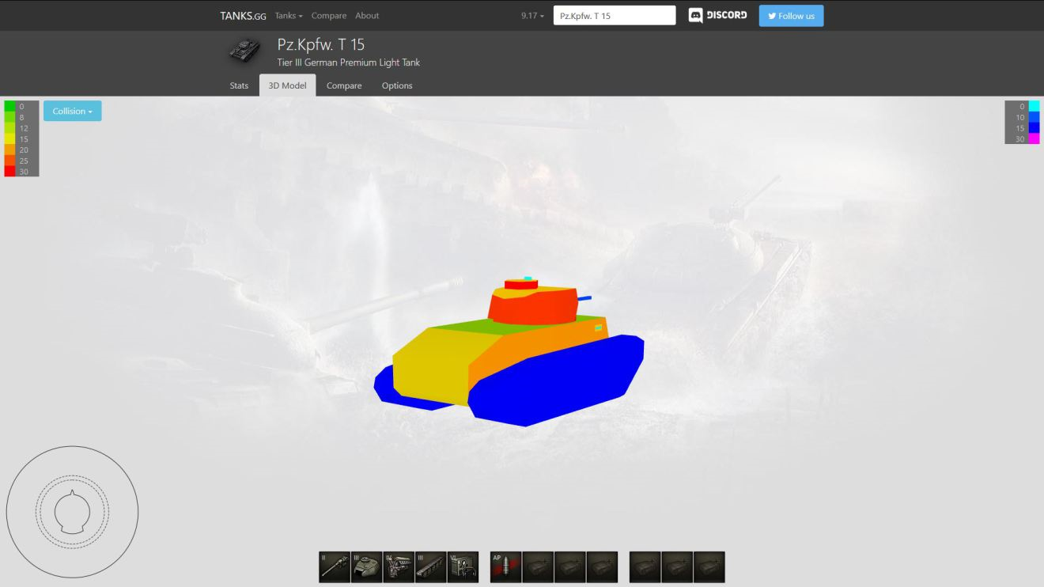Choose the AP shell ammo icon
Screen dimensions: 1044x587
[505, 567]
